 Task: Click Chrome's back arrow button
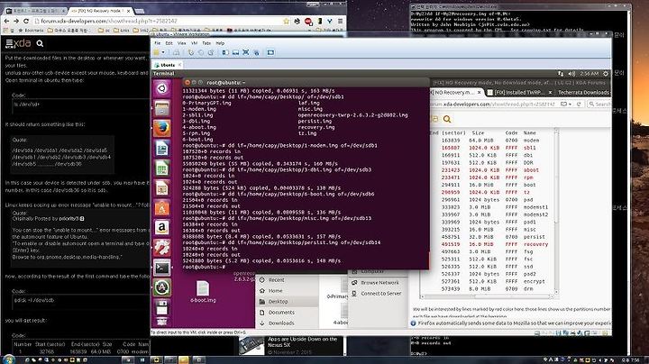(x=6, y=21)
